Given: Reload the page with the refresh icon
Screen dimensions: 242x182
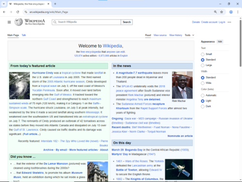Looking at the screenshot, I should (x=18, y=12).
